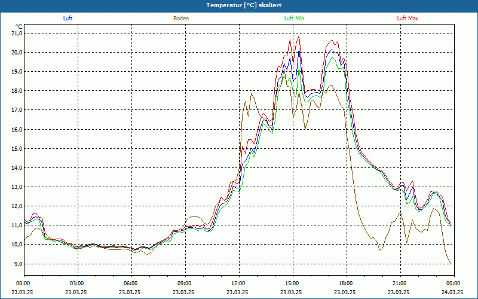The image size is (478, 299).
Task: Click the '18:00' time axis label
Action: [x=347, y=283]
